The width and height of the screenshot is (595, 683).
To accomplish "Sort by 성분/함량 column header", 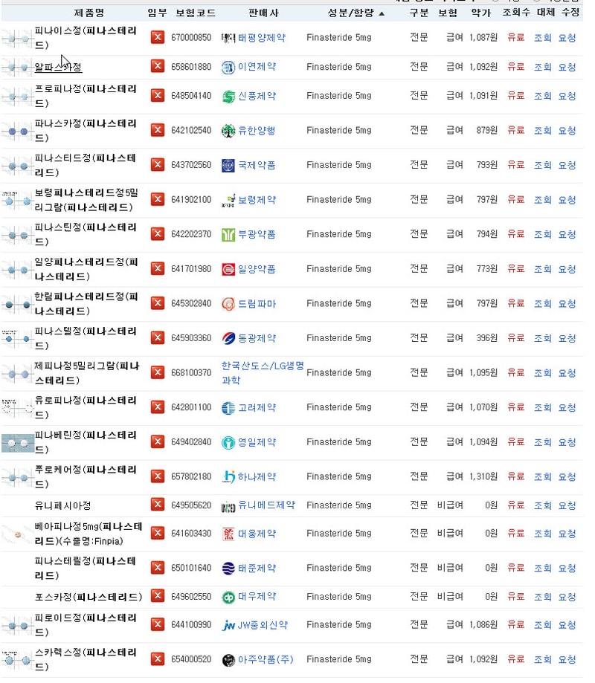I will click(x=356, y=13).
